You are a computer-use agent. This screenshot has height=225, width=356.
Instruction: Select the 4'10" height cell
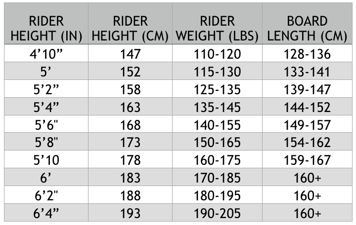pos(46,53)
